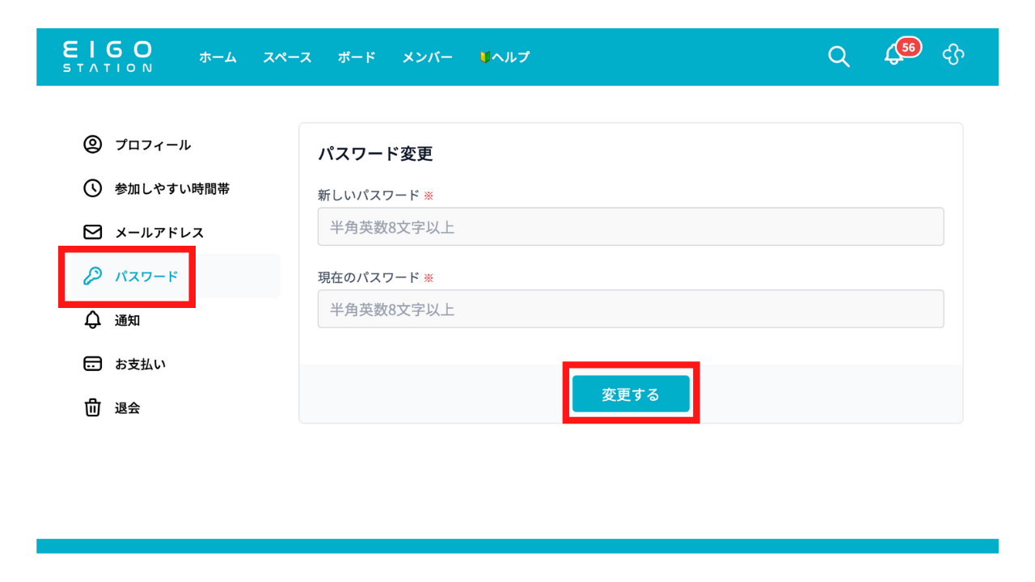Select the パスワード key icon

pyautogui.click(x=93, y=276)
